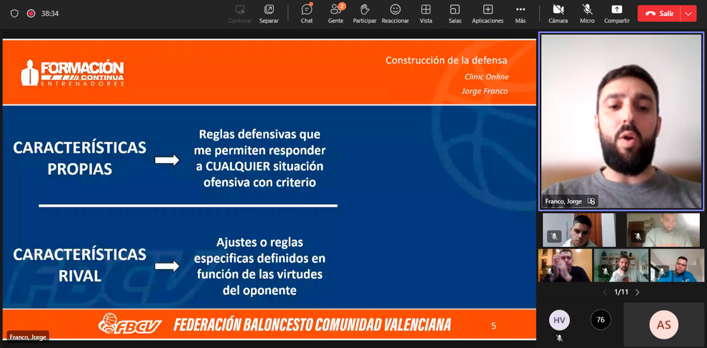The height and width of the screenshot is (348, 707).
Task: Leave the meeting with Salir
Action: (659, 14)
